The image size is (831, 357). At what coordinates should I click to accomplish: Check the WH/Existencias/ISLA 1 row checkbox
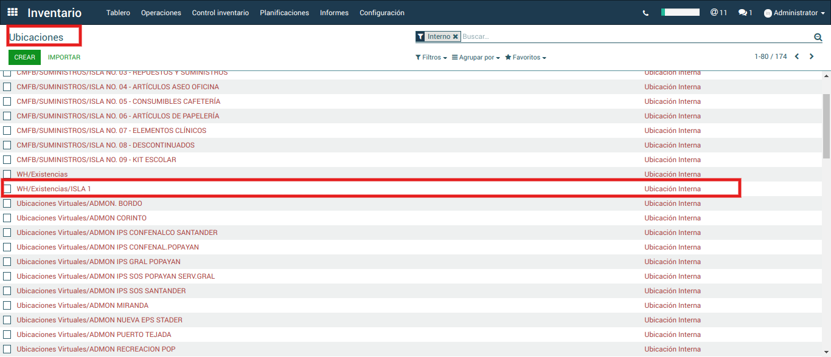(7, 189)
